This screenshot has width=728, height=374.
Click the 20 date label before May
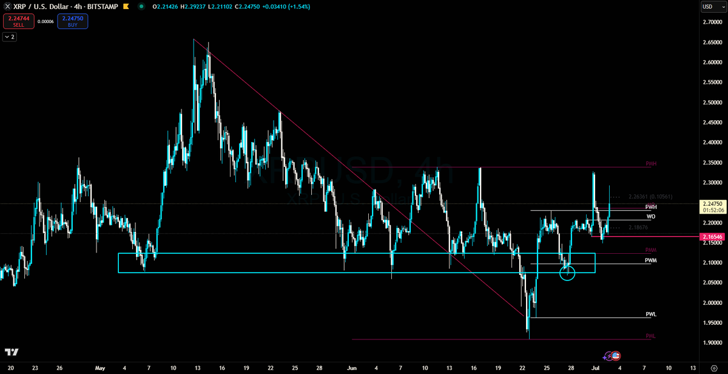coord(12,368)
